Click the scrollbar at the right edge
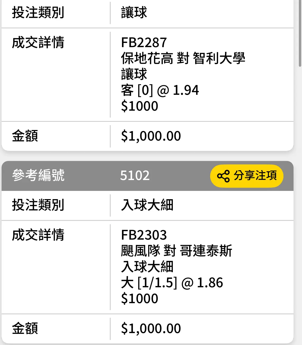 (300, 33)
